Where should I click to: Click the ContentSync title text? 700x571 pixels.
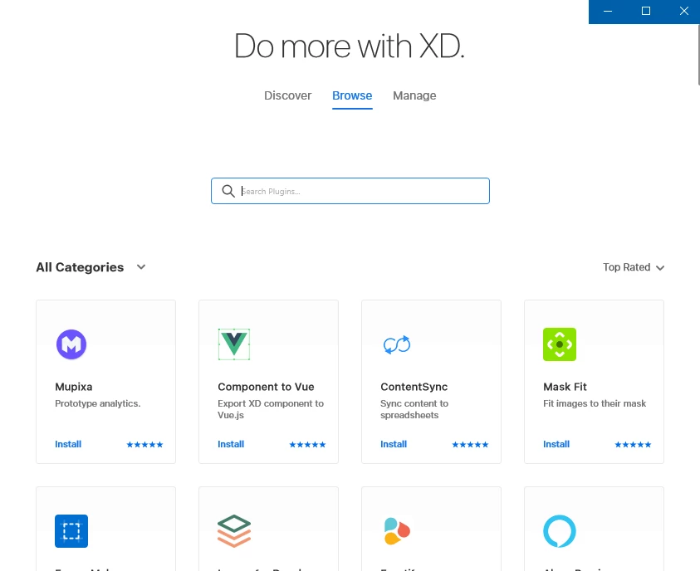tap(414, 387)
